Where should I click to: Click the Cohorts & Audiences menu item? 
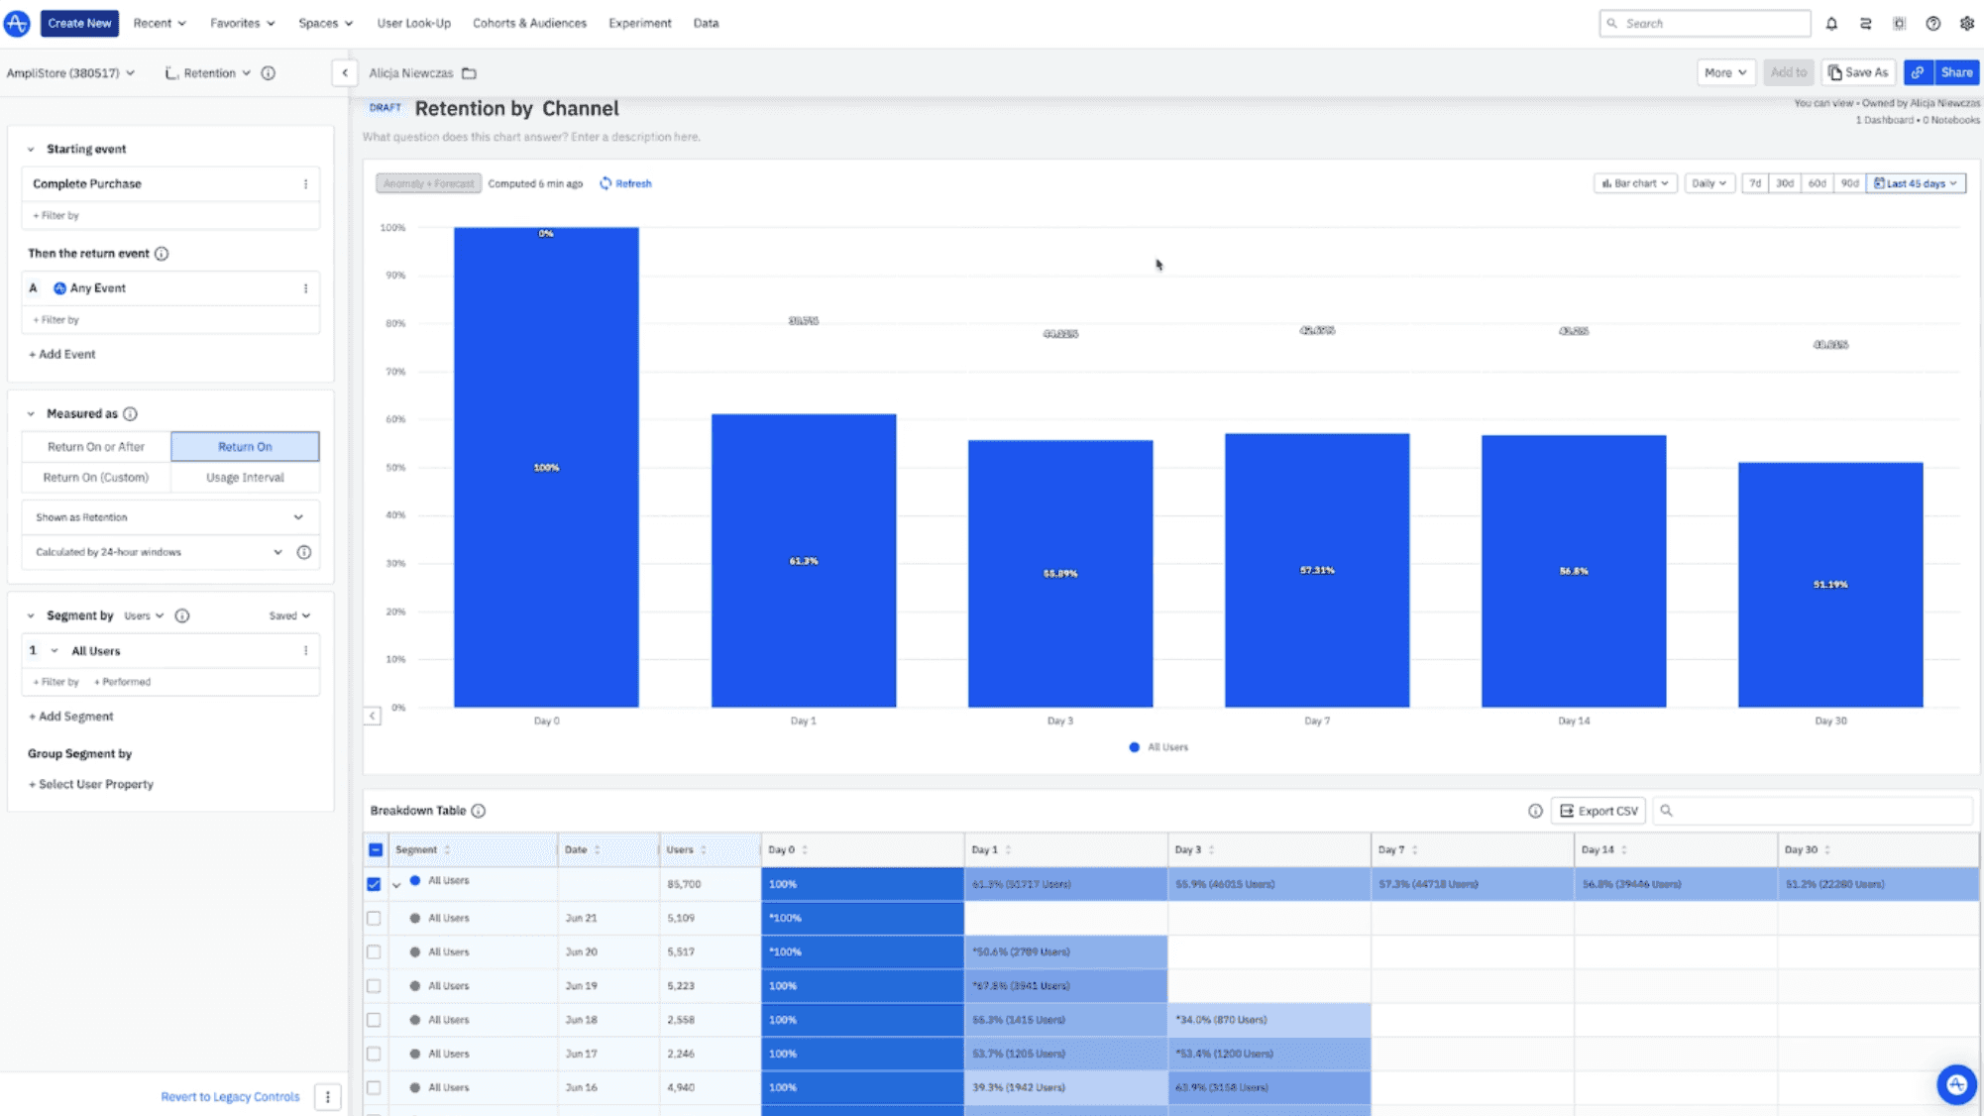(x=530, y=23)
